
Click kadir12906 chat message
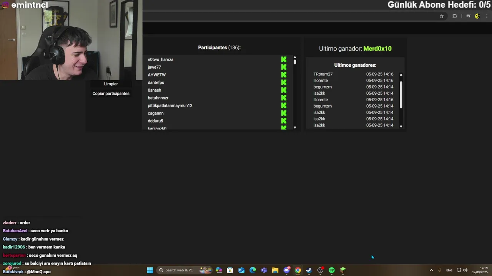[34, 247]
